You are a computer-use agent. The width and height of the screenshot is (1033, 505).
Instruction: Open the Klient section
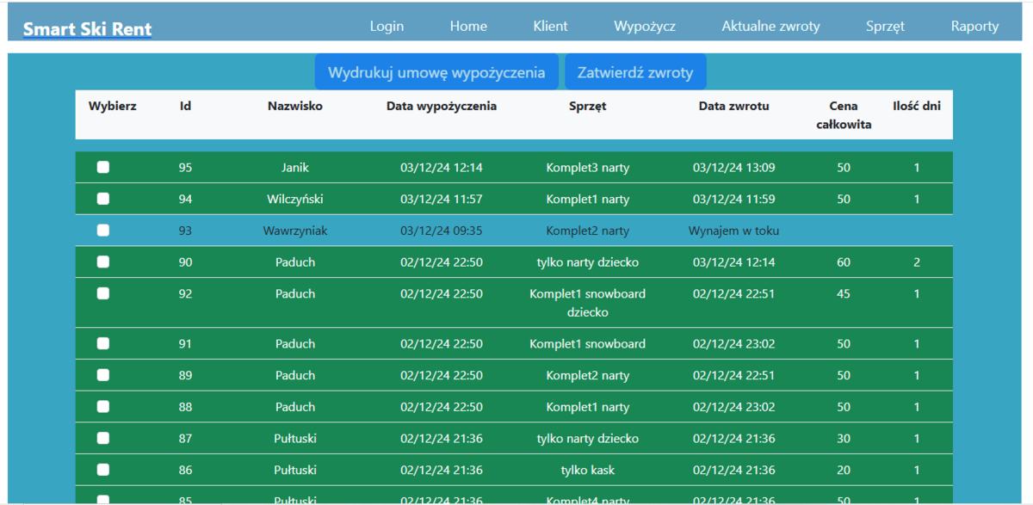click(550, 26)
